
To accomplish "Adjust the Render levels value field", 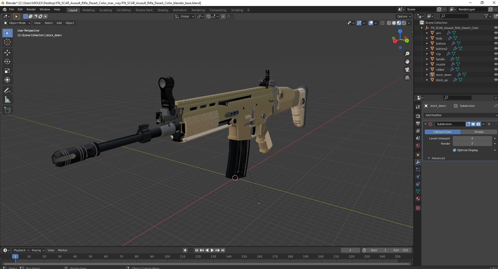I will pos(472,144).
